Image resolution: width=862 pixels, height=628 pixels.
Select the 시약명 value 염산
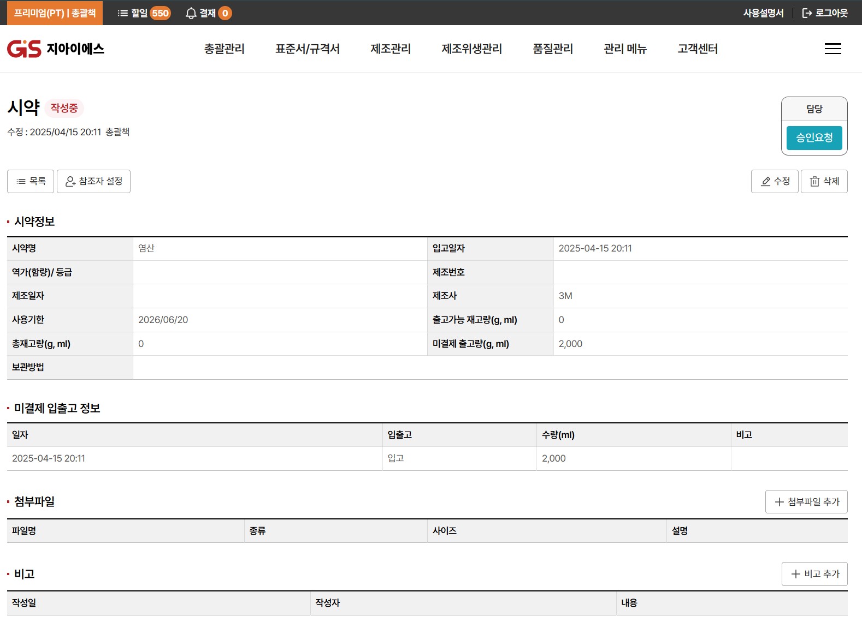(x=146, y=248)
